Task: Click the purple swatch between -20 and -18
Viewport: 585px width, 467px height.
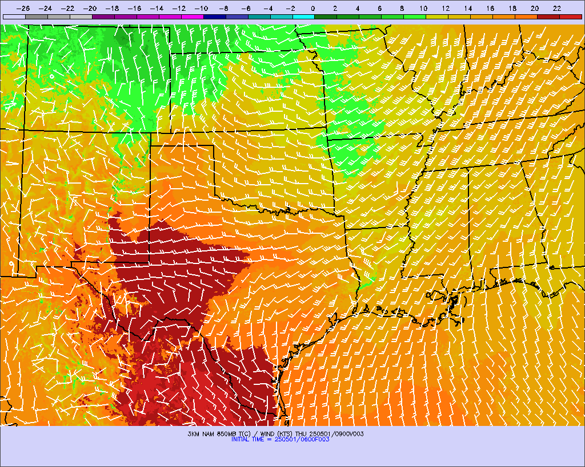Action: (x=103, y=17)
